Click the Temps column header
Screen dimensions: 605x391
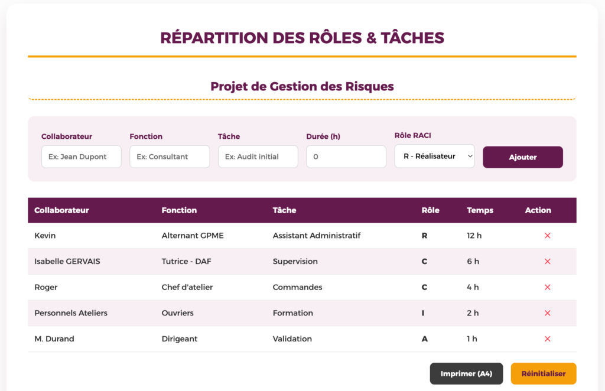pos(480,210)
